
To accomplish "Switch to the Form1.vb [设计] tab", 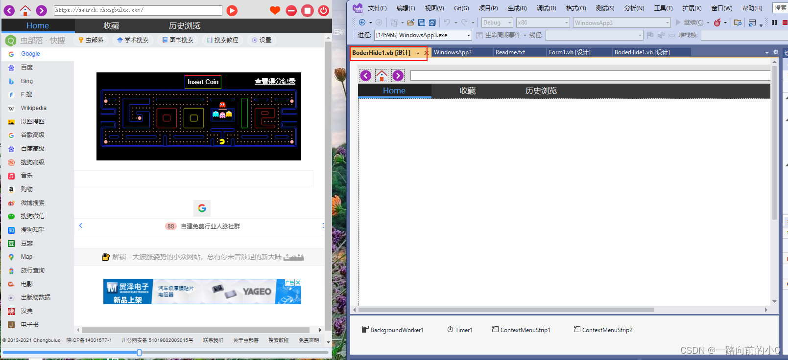I will pyautogui.click(x=570, y=52).
